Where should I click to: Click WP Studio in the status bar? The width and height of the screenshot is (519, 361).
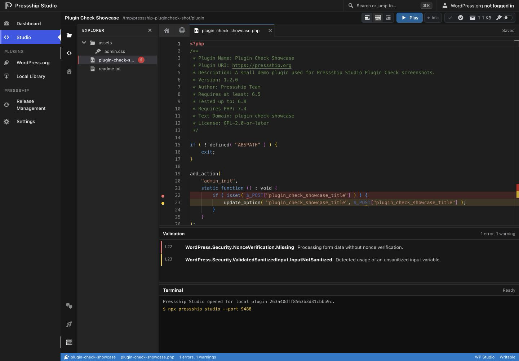[484, 357]
